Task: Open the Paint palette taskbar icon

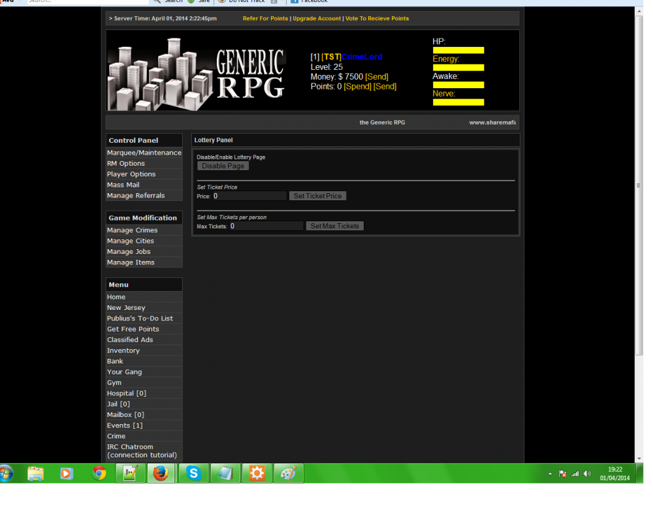Action: pyautogui.click(x=289, y=474)
